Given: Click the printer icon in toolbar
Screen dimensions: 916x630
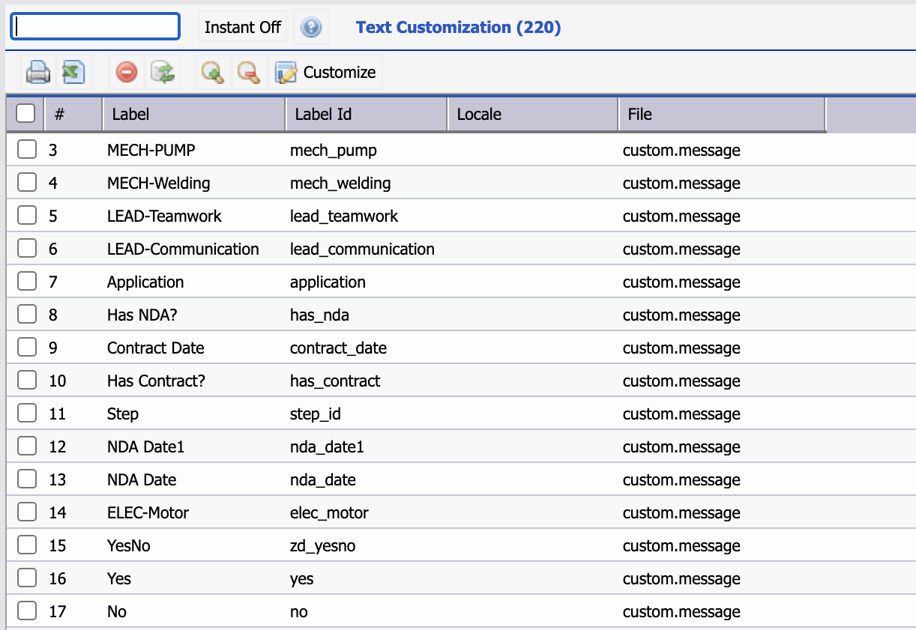Looking at the screenshot, I should pyautogui.click(x=38, y=73).
